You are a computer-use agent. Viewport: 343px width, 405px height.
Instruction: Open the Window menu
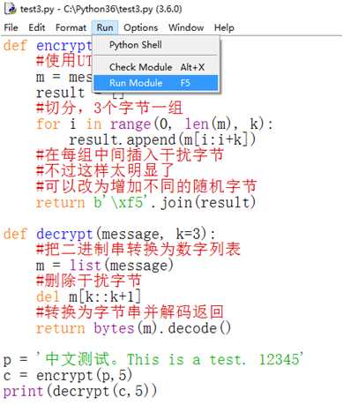tap(186, 27)
